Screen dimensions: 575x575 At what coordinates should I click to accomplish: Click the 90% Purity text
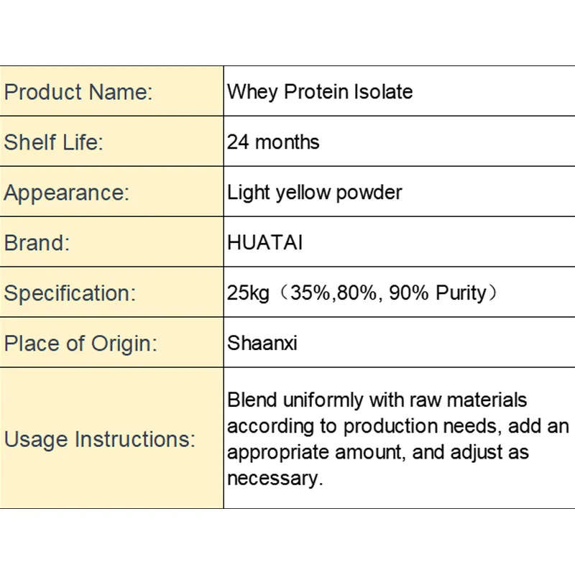coord(437,293)
